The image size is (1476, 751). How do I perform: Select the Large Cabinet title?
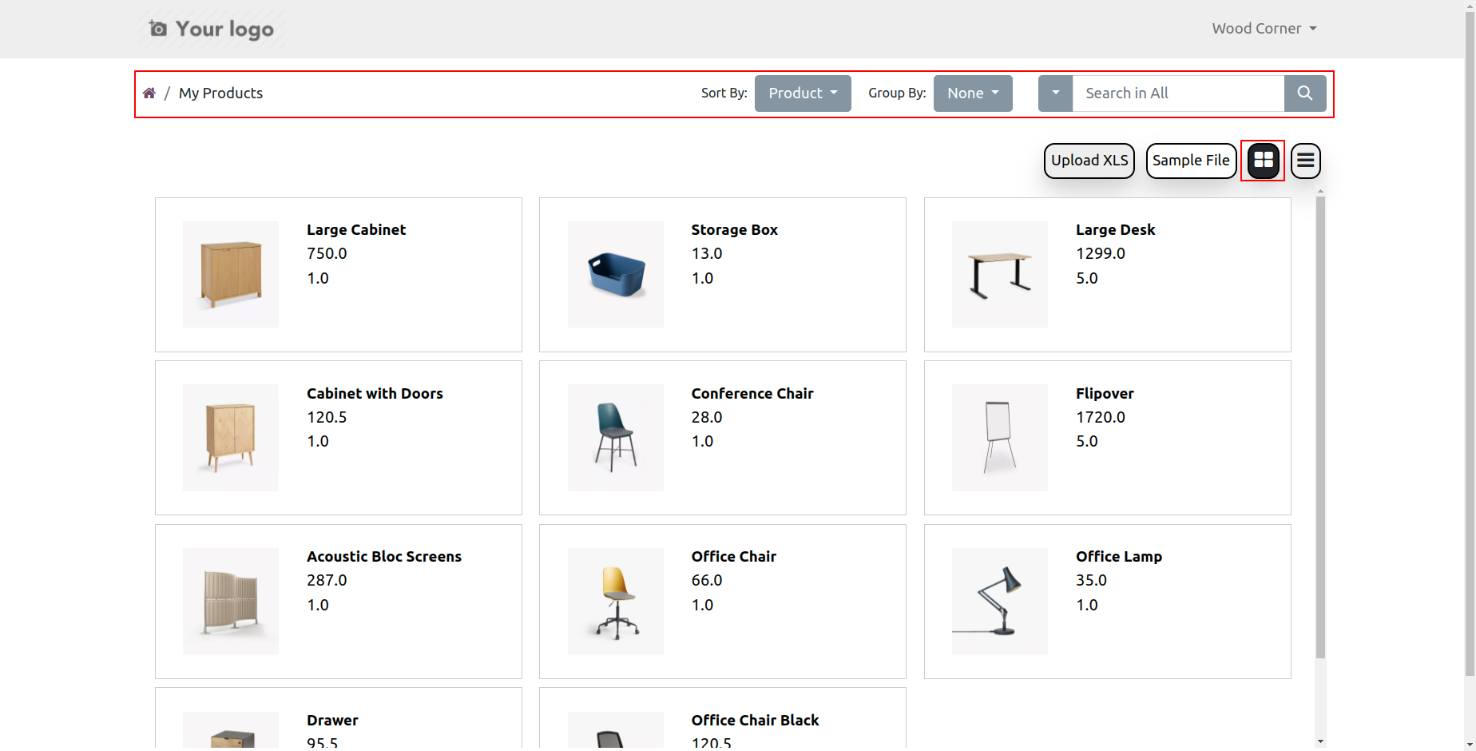pyautogui.click(x=356, y=230)
